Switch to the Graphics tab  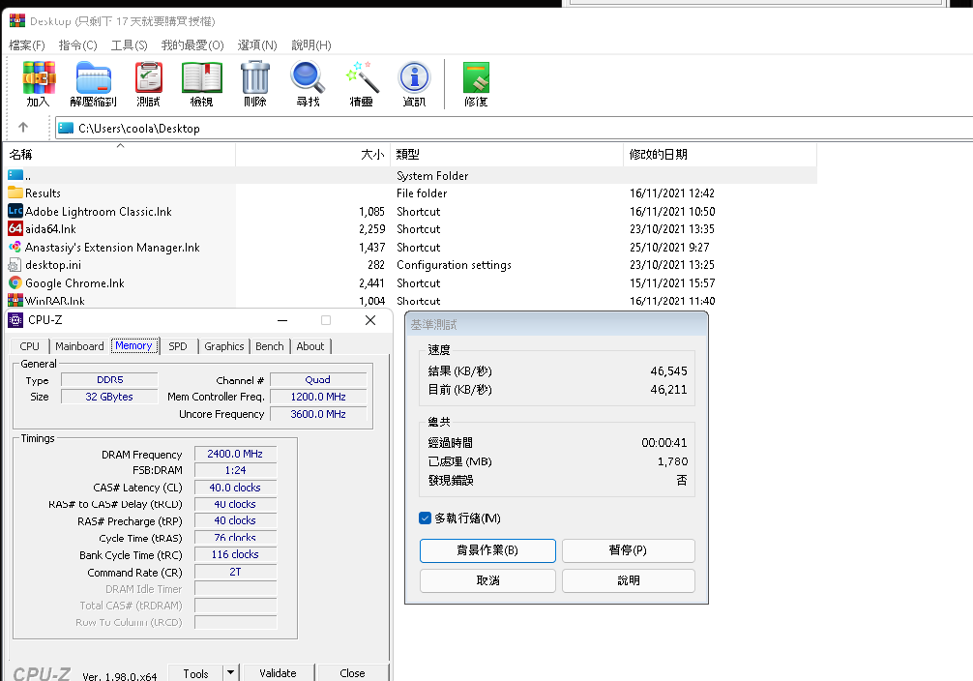click(224, 346)
